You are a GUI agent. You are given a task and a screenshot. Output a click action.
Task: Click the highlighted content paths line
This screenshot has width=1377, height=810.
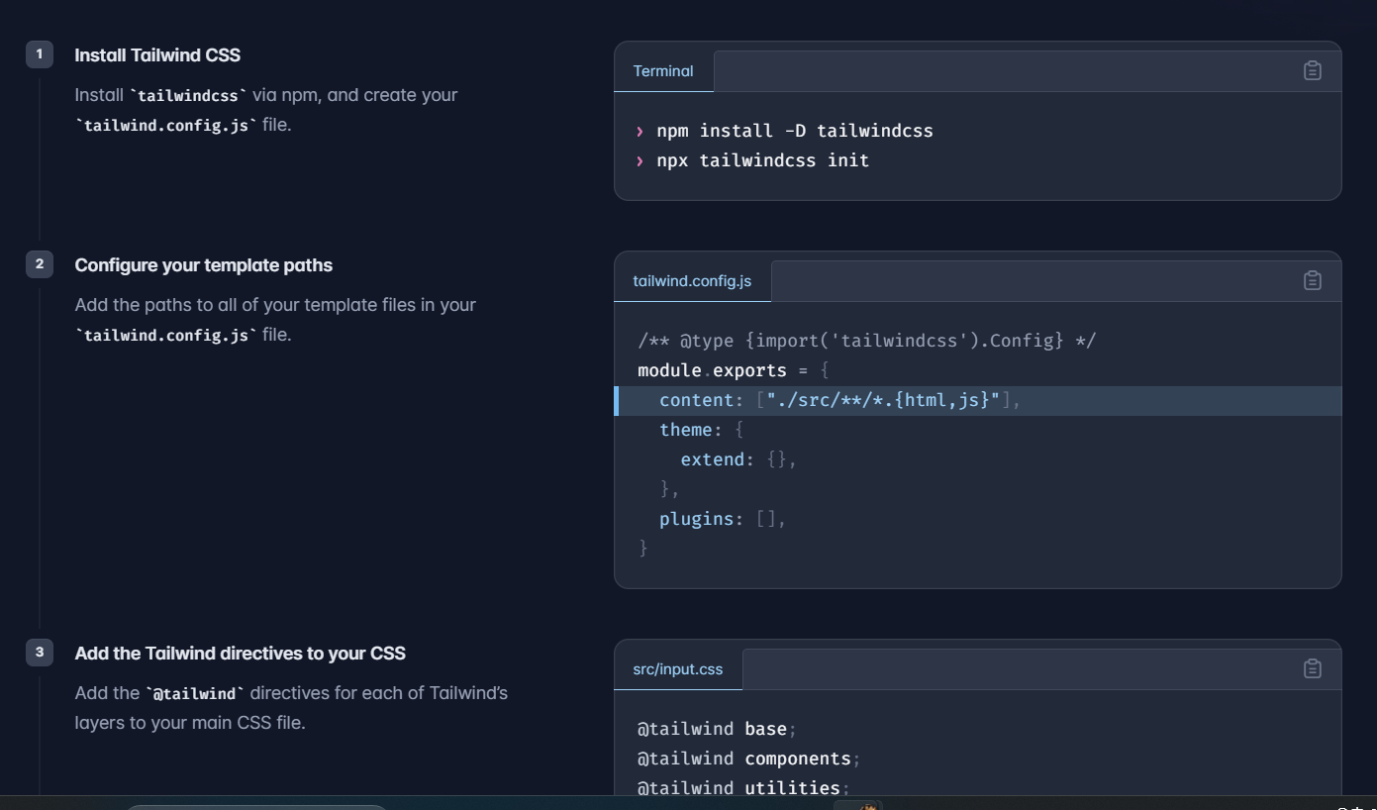coord(978,401)
